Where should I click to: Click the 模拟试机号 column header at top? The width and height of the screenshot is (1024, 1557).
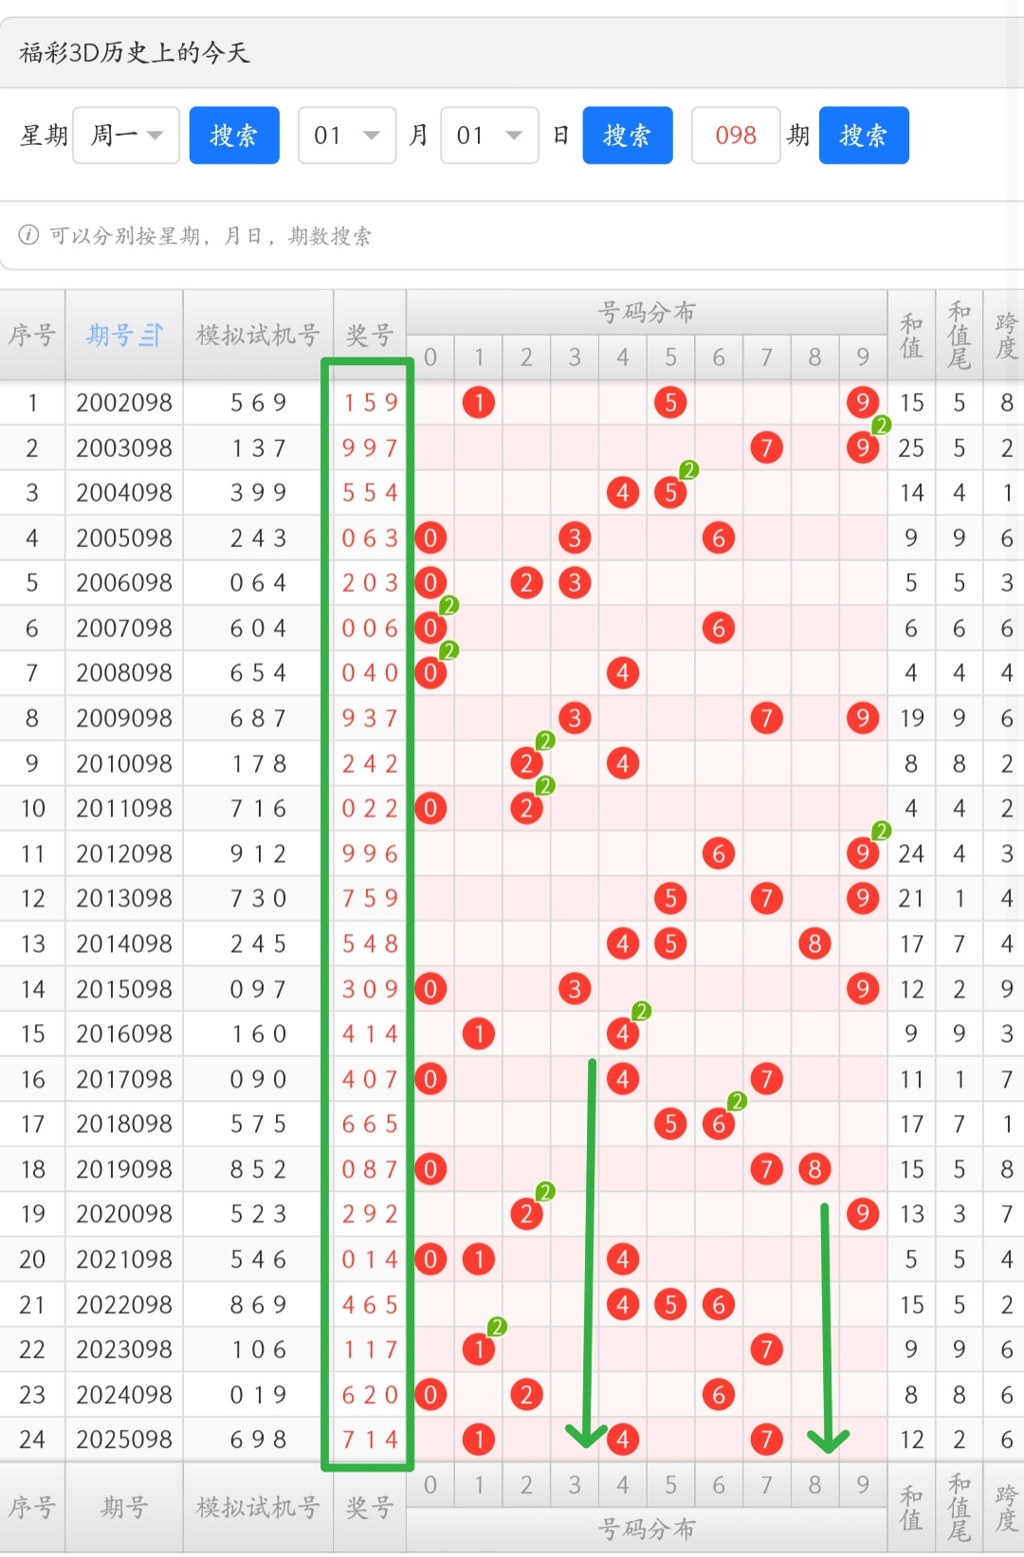[258, 335]
